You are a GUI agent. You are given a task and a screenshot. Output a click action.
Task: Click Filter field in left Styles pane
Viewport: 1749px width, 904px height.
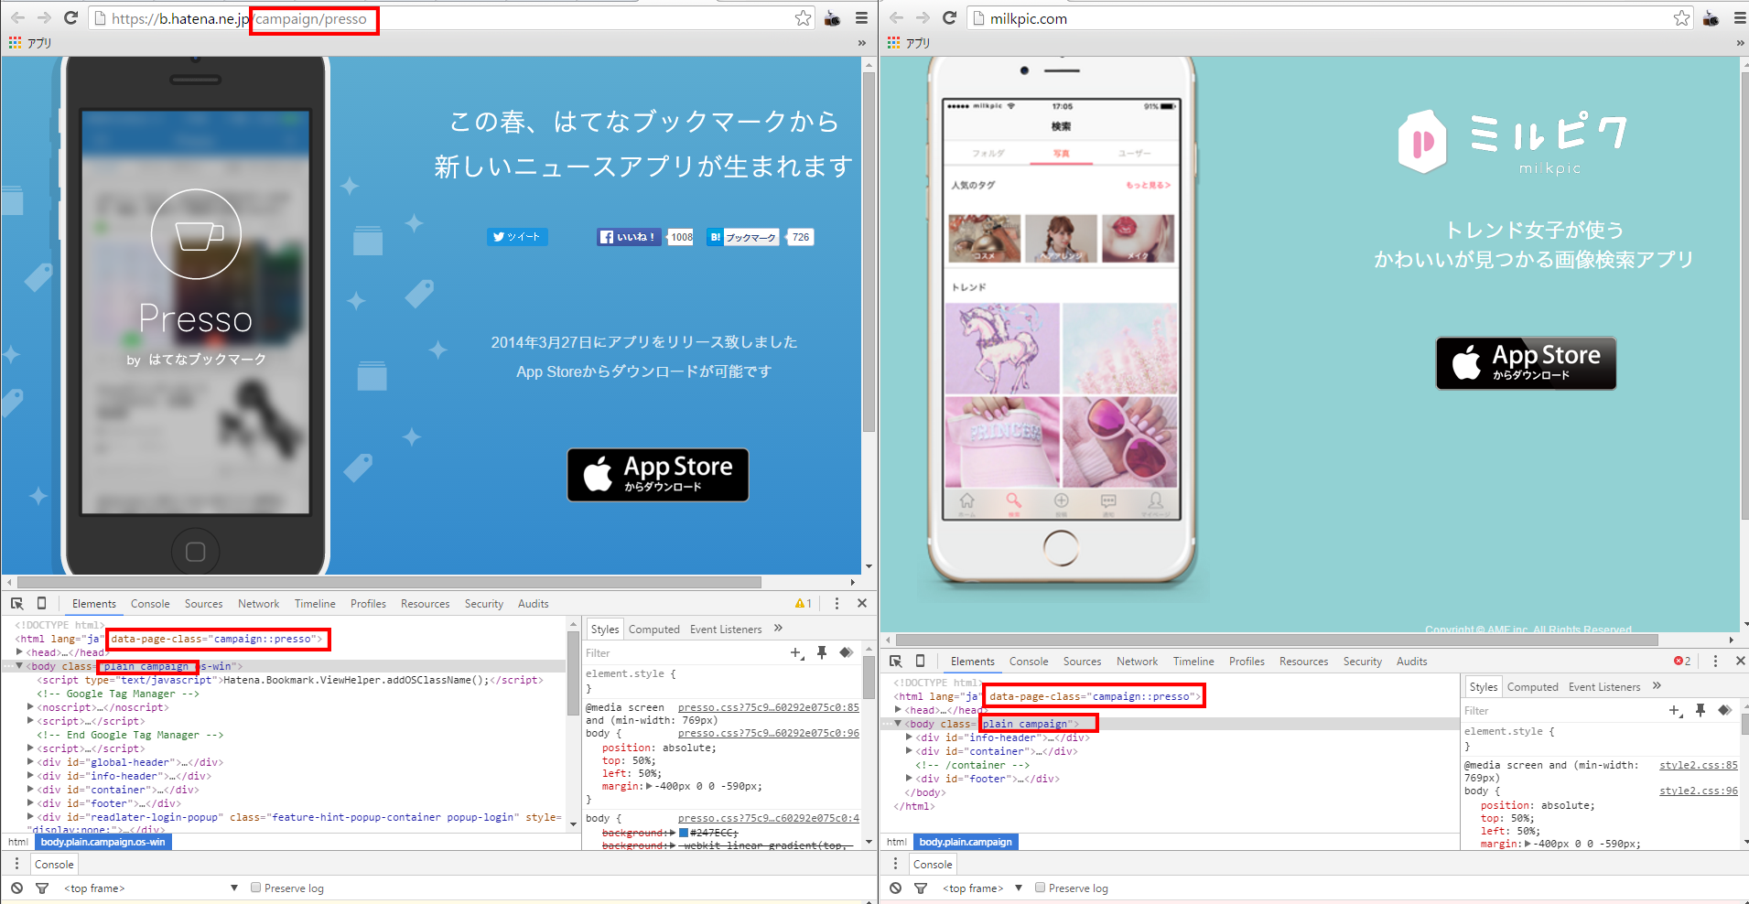click(685, 653)
